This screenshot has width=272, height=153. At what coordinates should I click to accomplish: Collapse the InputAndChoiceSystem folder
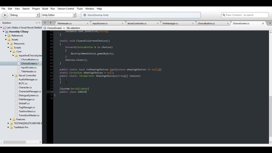click(x=13, y=56)
